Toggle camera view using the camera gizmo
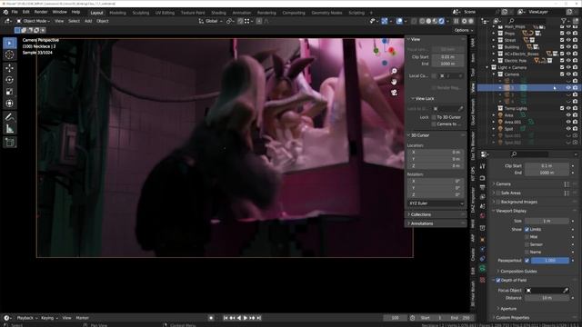The width and height of the screenshot is (582, 327). click(394, 92)
